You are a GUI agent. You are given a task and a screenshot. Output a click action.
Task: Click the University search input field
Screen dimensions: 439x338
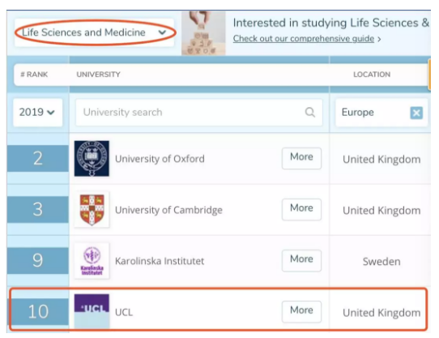(x=198, y=113)
